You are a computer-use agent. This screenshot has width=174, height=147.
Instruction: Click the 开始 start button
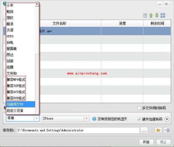coord(146,142)
